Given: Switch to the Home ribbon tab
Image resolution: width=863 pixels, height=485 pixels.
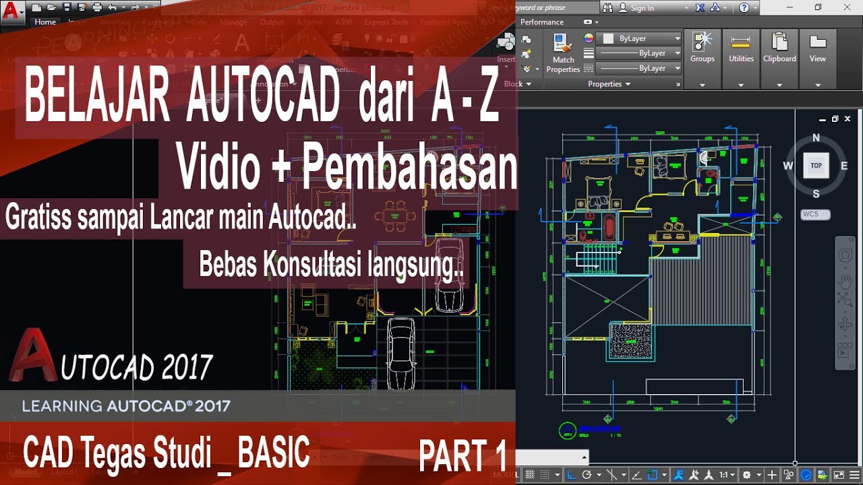Looking at the screenshot, I should pyautogui.click(x=45, y=22).
